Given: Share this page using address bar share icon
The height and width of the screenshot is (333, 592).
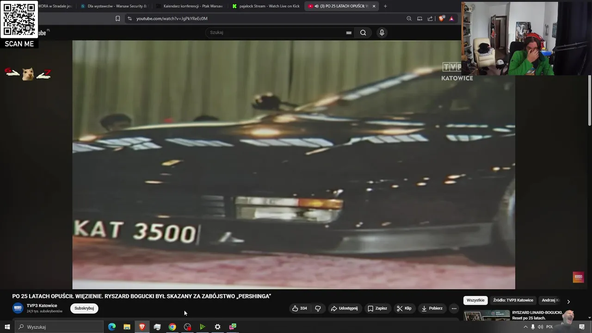Looking at the screenshot, I should tap(430, 18).
